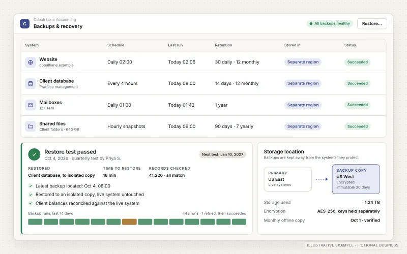
Task: Click Separate region badge in Mailboxes row
Action: pos(303,105)
